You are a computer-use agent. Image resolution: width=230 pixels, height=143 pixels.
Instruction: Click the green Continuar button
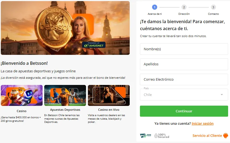point(184,111)
